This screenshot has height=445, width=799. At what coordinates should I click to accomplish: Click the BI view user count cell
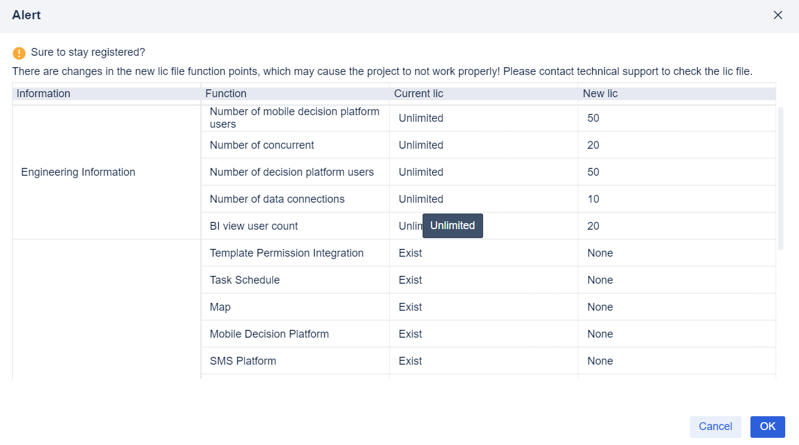(x=253, y=226)
